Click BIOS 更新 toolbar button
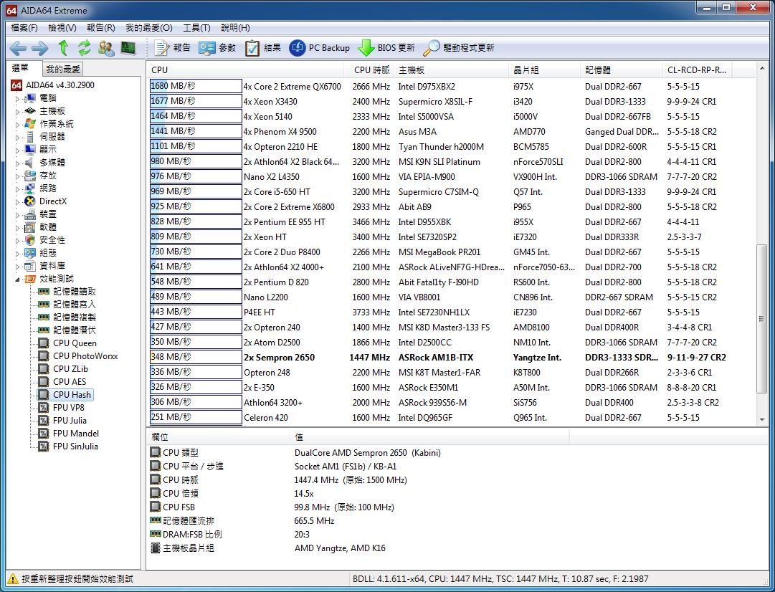This screenshot has width=775, height=592. 386,48
